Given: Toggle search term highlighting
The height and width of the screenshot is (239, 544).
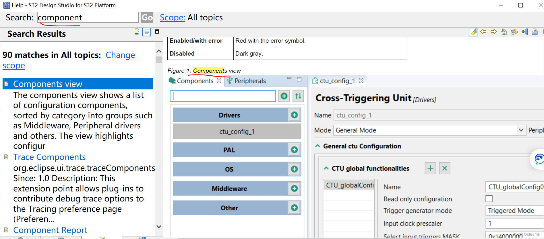Looking at the screenshot, I should click(x=473, y=32).
